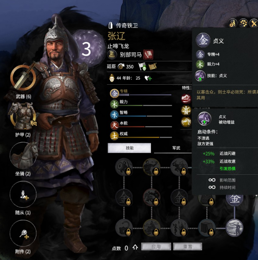
Task: Switch to the 技能 skills tab
Action: click(129, 148)
